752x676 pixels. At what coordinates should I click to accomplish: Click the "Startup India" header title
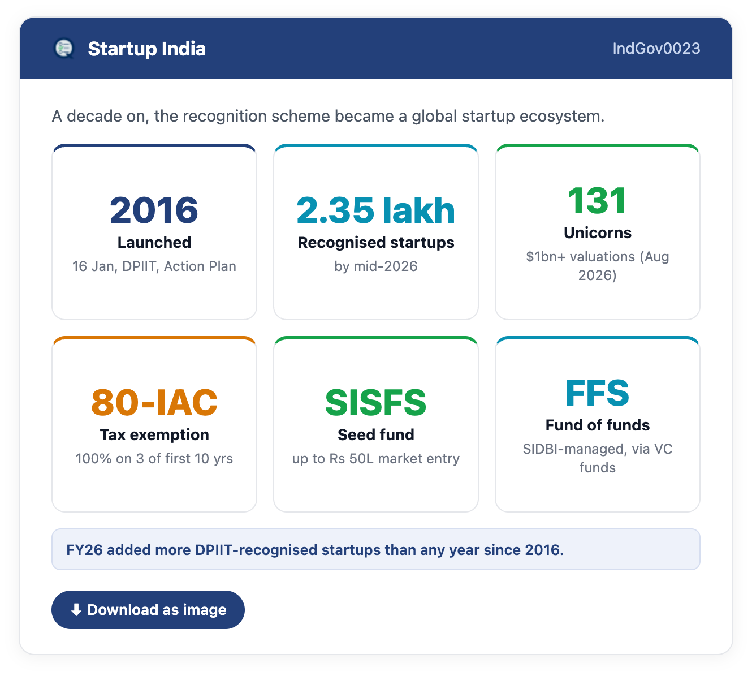[x=147, y=49]
